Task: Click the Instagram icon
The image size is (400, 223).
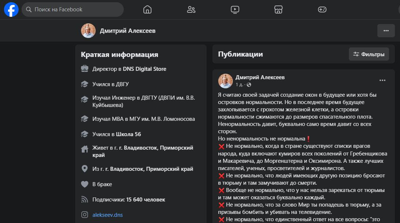Action: pyautogui.click(x=85, y=215)
